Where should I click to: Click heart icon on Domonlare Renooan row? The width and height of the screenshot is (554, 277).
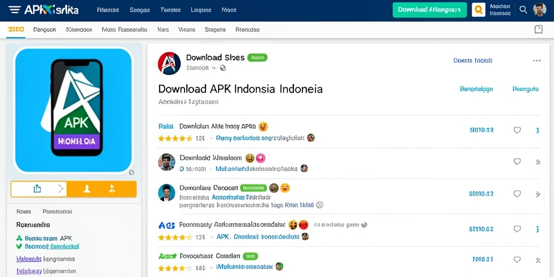(x=517, y=194)
